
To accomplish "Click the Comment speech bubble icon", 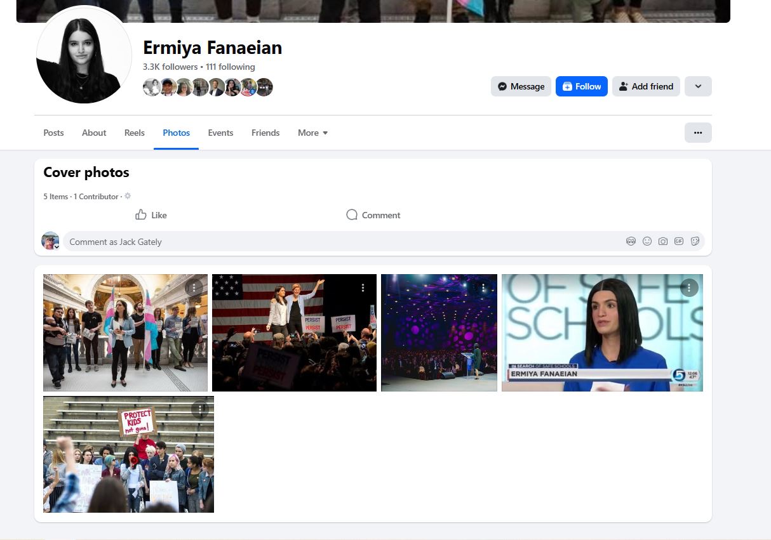I will [352, 214].
